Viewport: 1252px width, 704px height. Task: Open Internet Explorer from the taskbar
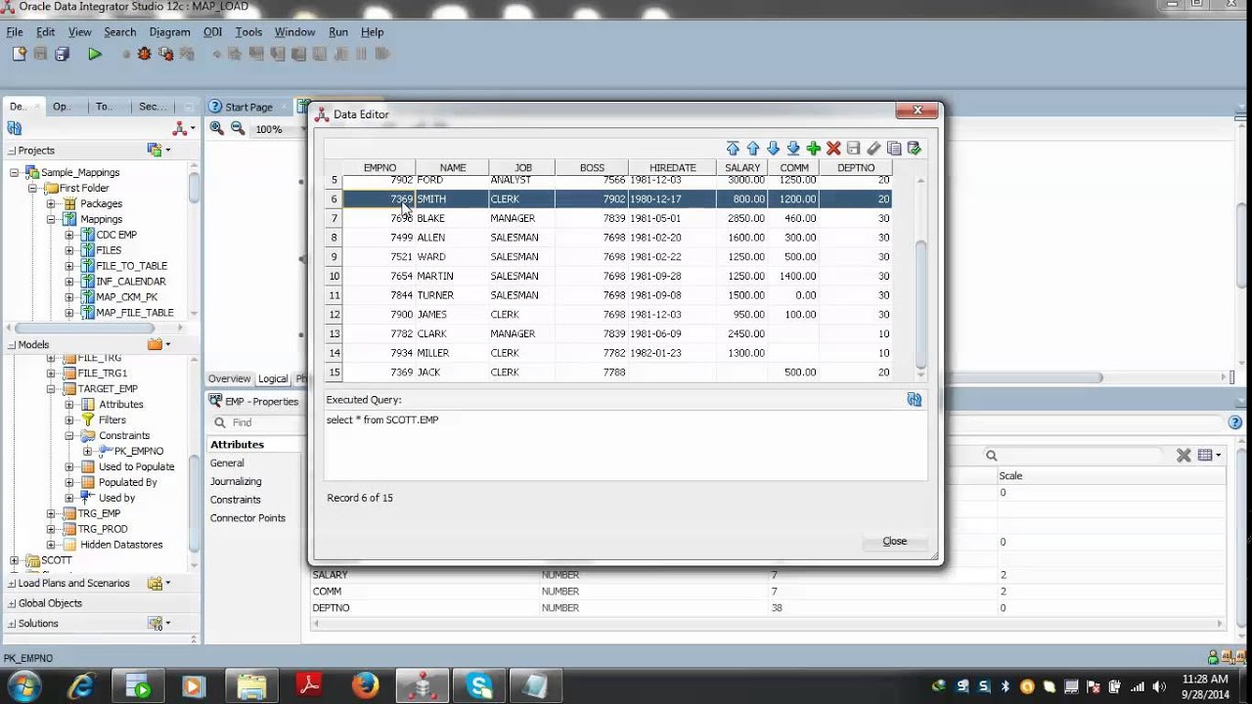pos(80,686)
